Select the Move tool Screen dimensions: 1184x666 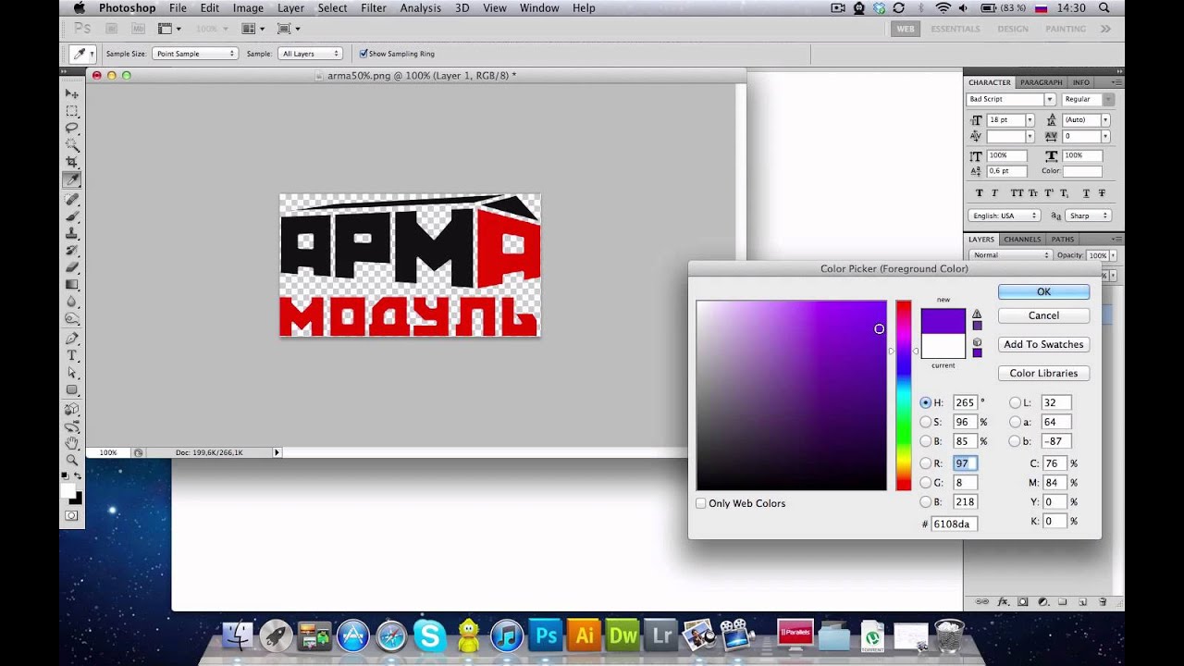71,93
